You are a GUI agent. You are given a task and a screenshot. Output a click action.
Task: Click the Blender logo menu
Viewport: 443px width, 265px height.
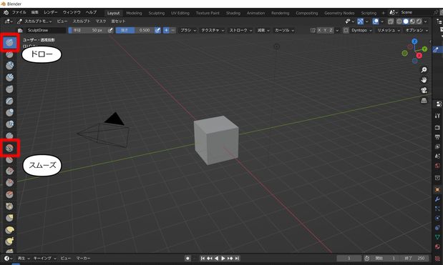(6, 12)
